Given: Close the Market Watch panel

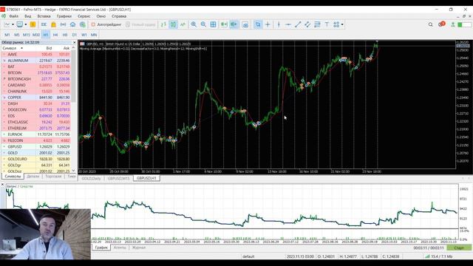Looking at the screenshot, I should 74,43.
